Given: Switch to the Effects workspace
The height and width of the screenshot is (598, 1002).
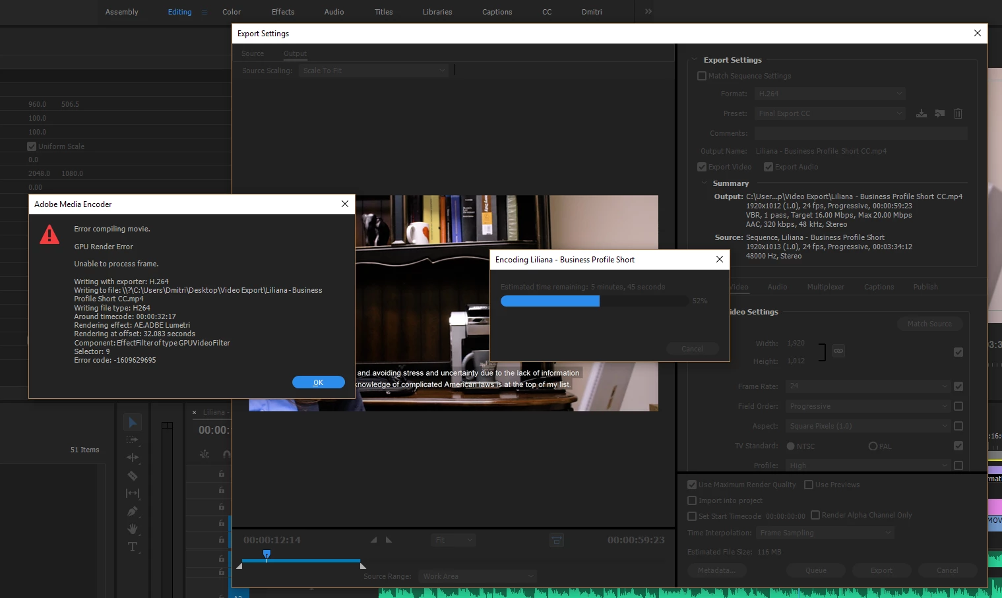Looking at the screenshot, I should click(283, 12).
